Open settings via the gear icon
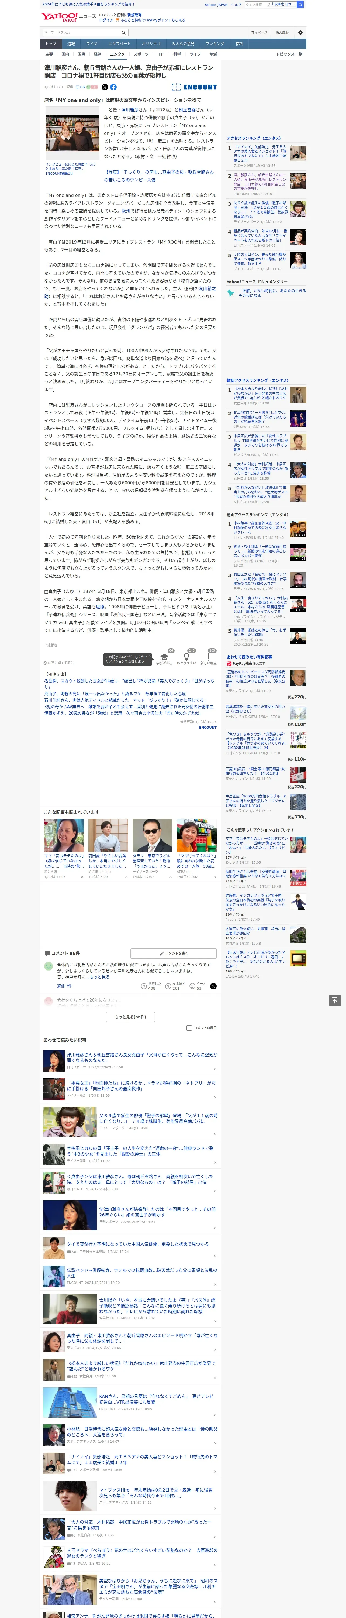346x1618 pixels. 300,32
